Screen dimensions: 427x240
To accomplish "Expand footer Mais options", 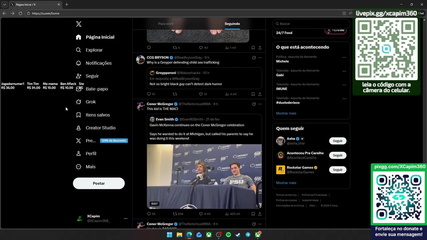I will pyautogui.click(x=314, y=206).
